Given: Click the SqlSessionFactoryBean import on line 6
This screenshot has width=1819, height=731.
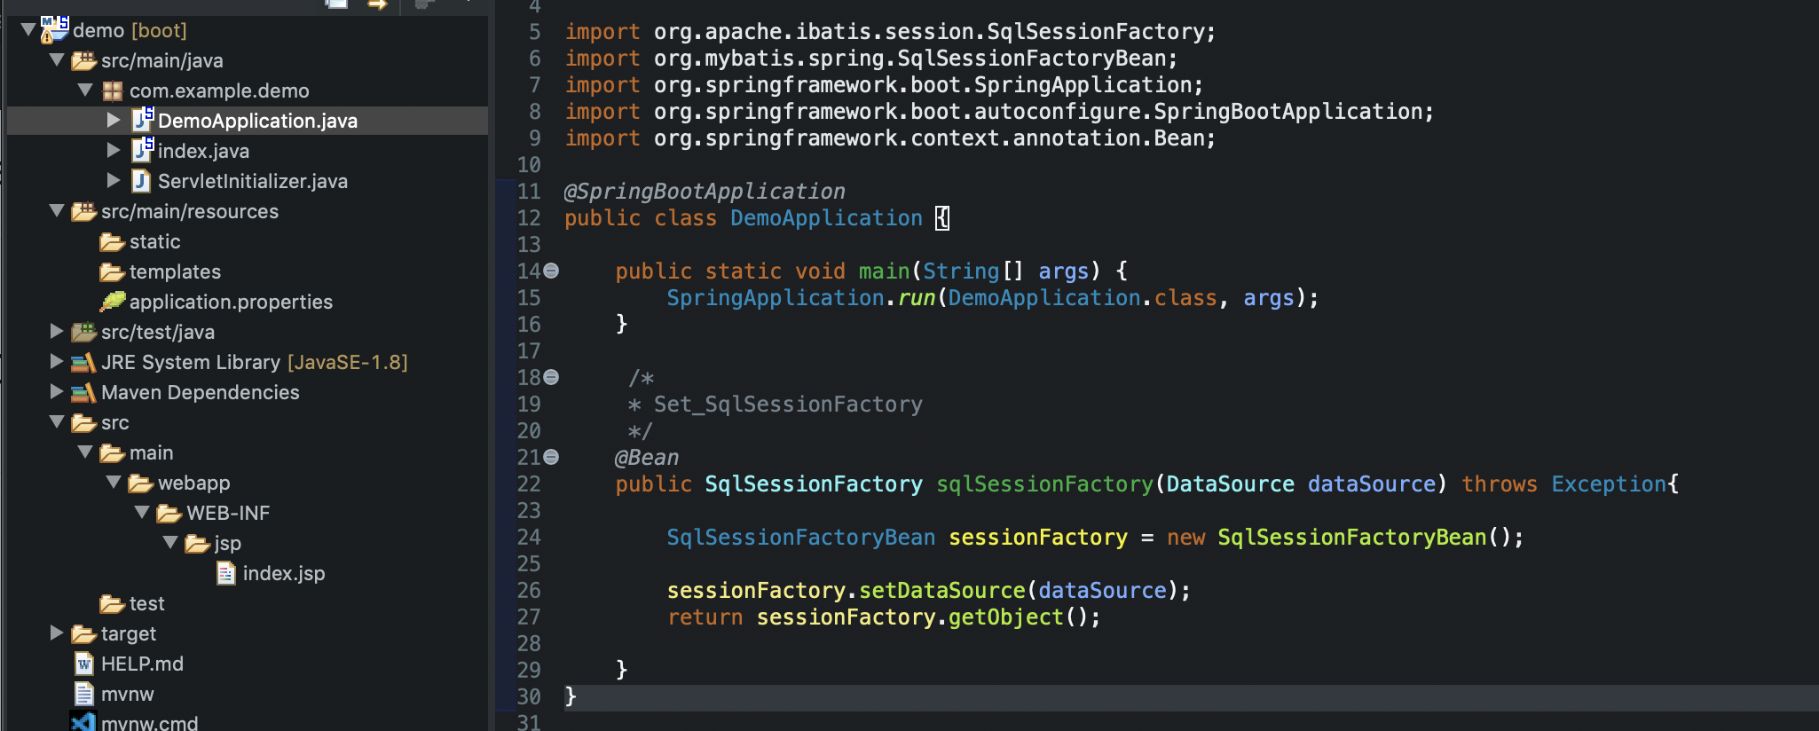Looking at the screenshot, I should click(x=1031, y=59).
